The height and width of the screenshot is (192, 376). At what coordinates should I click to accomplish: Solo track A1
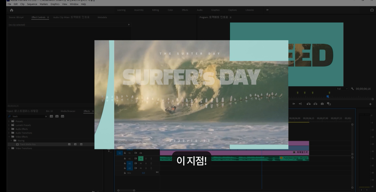[146, 159]
